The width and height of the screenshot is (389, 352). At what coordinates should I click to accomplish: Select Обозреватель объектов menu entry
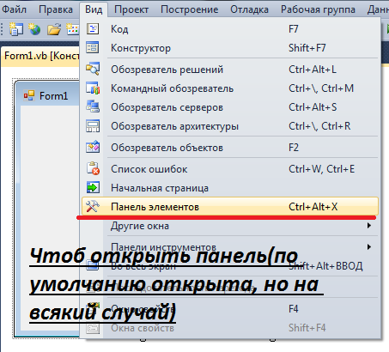coord(230,148)
